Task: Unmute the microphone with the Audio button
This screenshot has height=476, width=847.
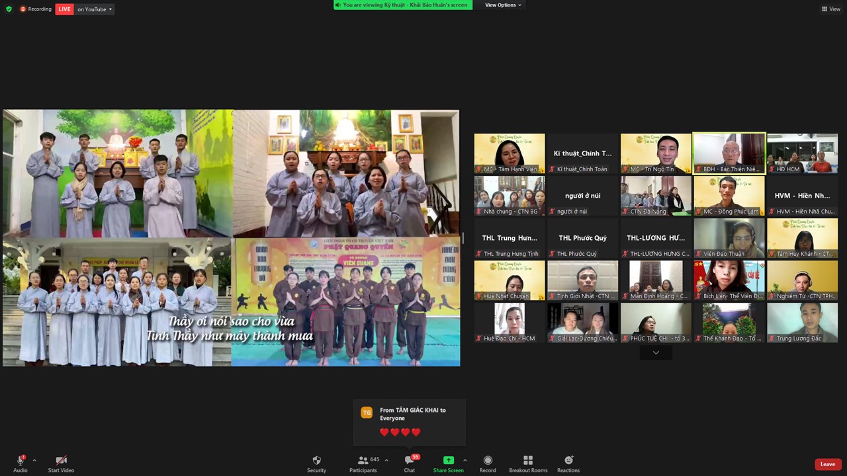Action: tap(21, 464)
